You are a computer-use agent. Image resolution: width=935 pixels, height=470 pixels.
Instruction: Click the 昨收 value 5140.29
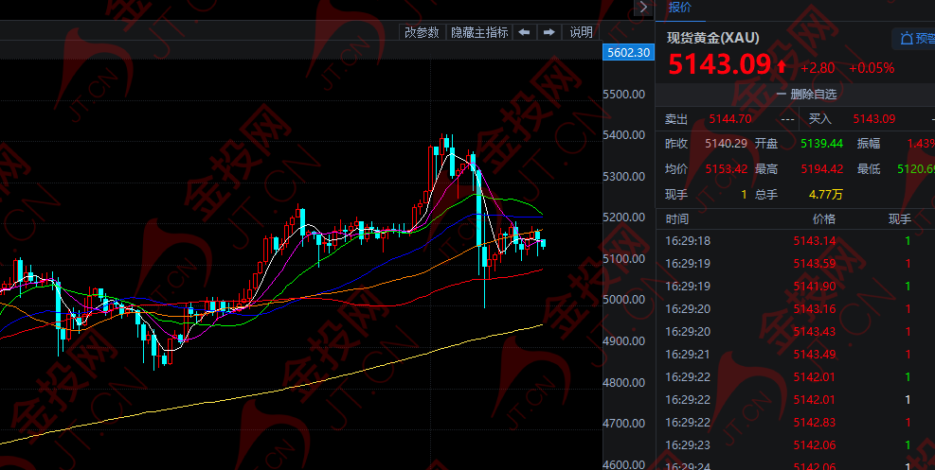[x=727, y=144]
